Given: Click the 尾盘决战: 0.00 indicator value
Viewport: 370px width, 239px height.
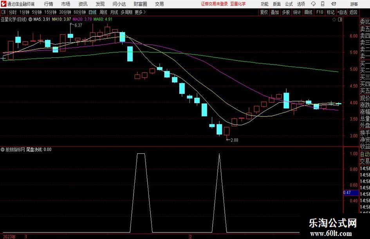Looking at the screenshot, I should point(39,150).
